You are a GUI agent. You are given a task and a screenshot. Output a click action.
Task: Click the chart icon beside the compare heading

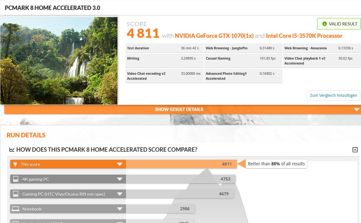(x=12, y=150)
